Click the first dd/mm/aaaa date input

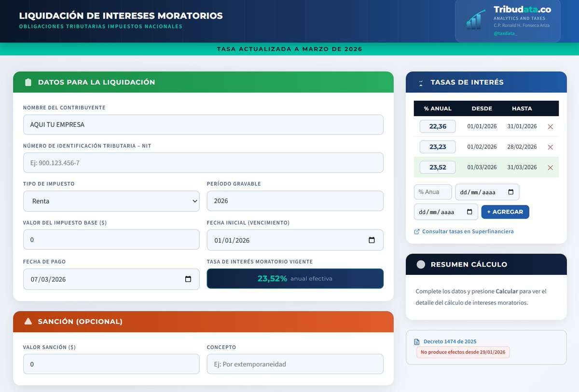pyautogui.click(x=487, y=192)
